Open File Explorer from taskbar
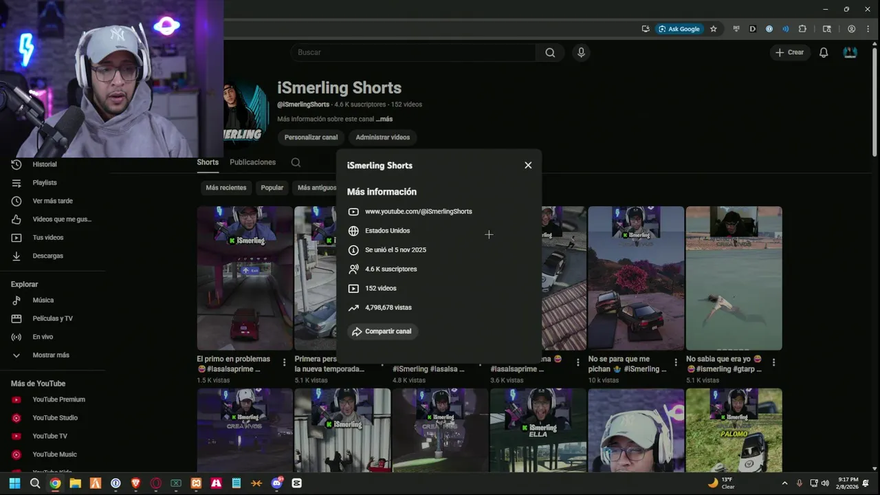Screen dimensions: 880x495 (75, 483)
